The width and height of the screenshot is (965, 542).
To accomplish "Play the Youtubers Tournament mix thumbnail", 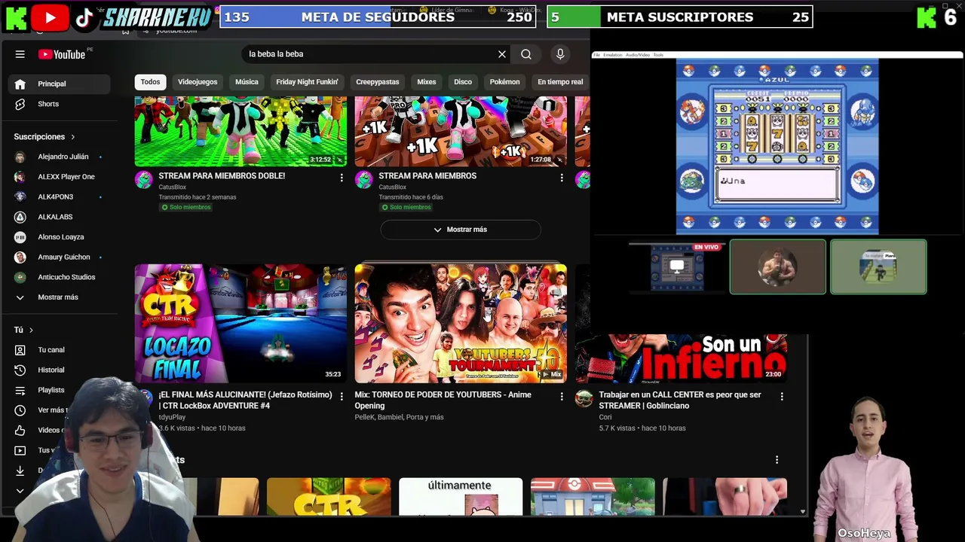I will tap(461, 324).
